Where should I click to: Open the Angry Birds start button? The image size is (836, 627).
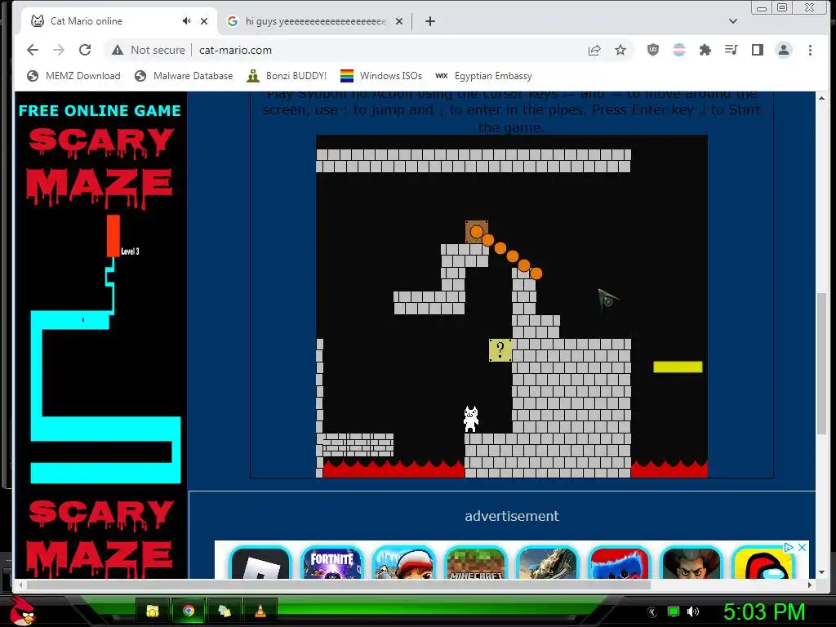22,611
